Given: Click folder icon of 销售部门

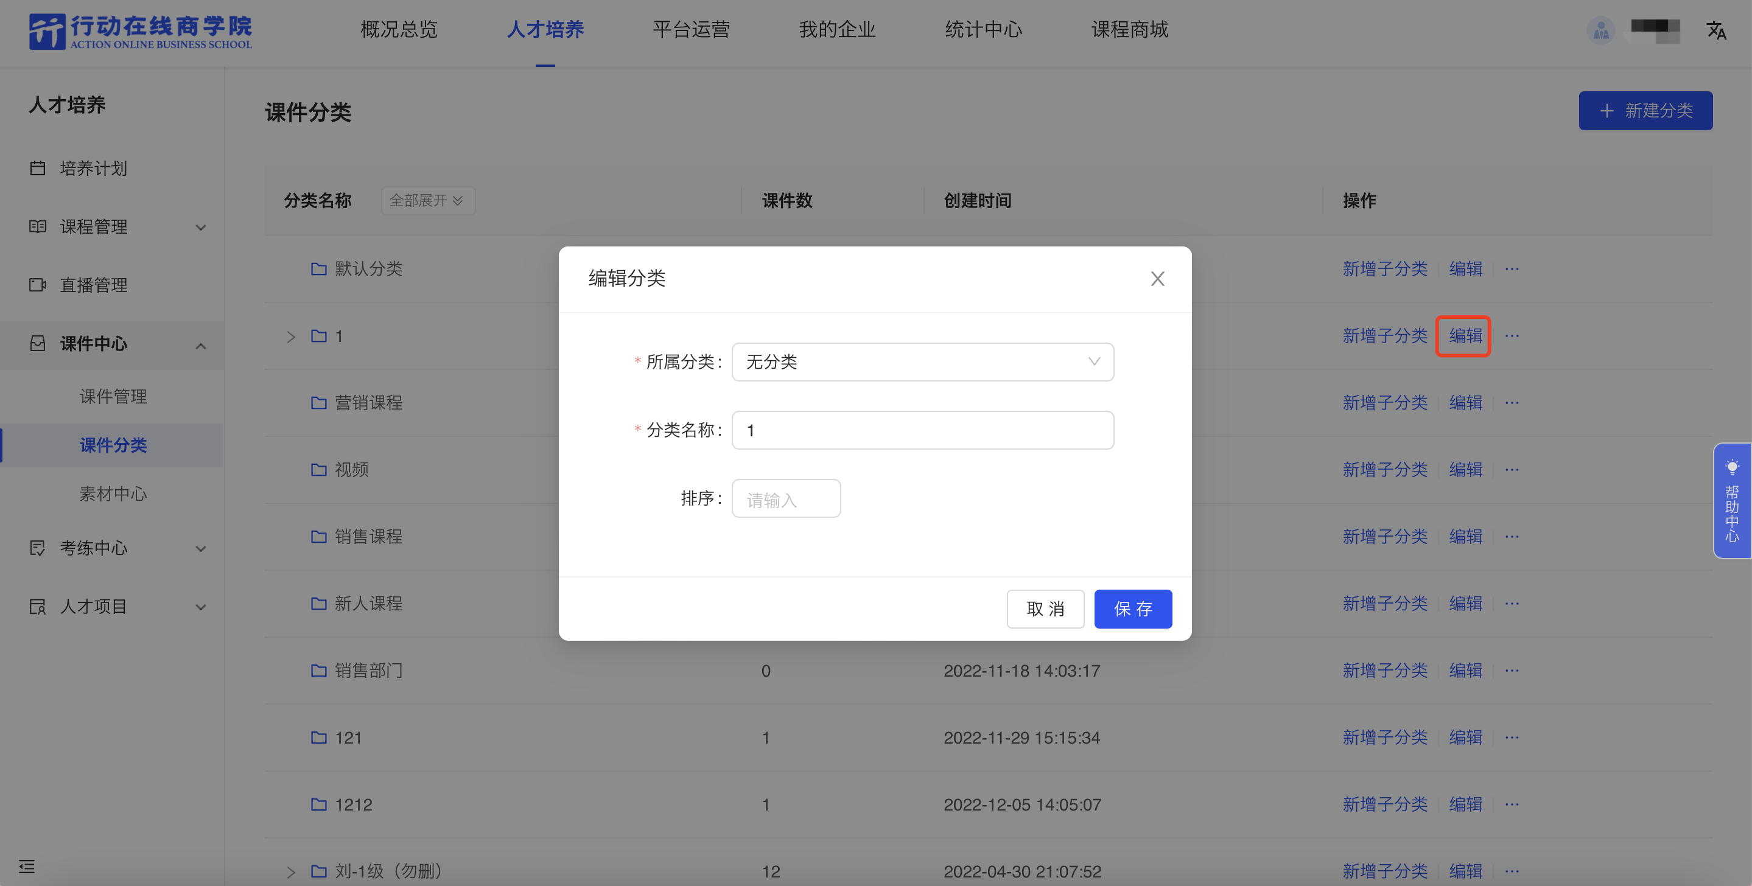Looking at the screenshot, I should 319,671.
